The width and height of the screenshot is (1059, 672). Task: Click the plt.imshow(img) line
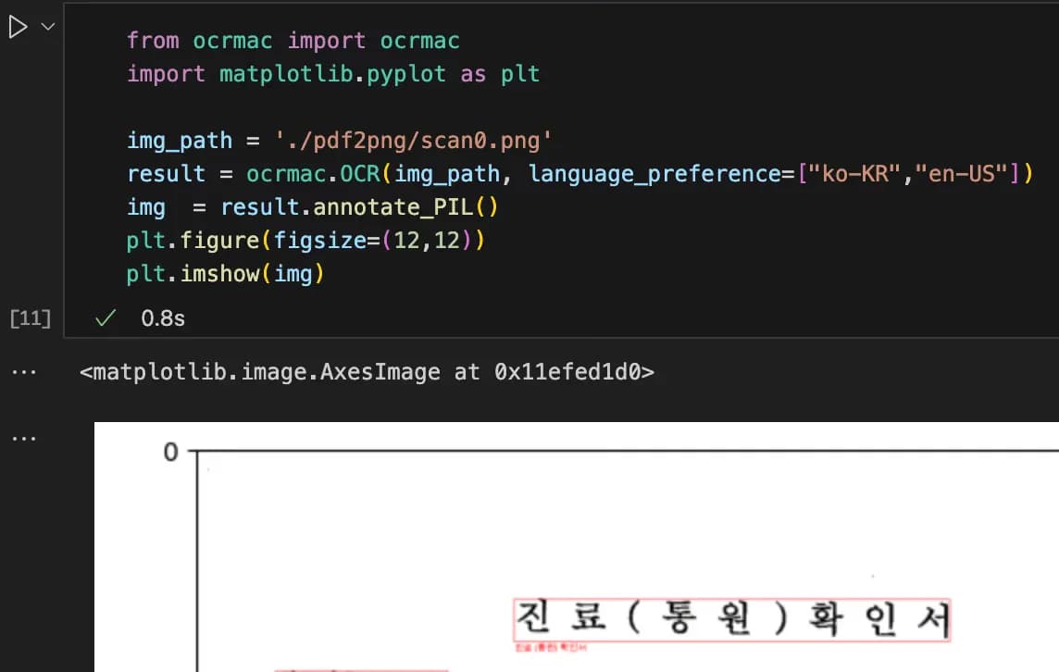coord(222,273)
